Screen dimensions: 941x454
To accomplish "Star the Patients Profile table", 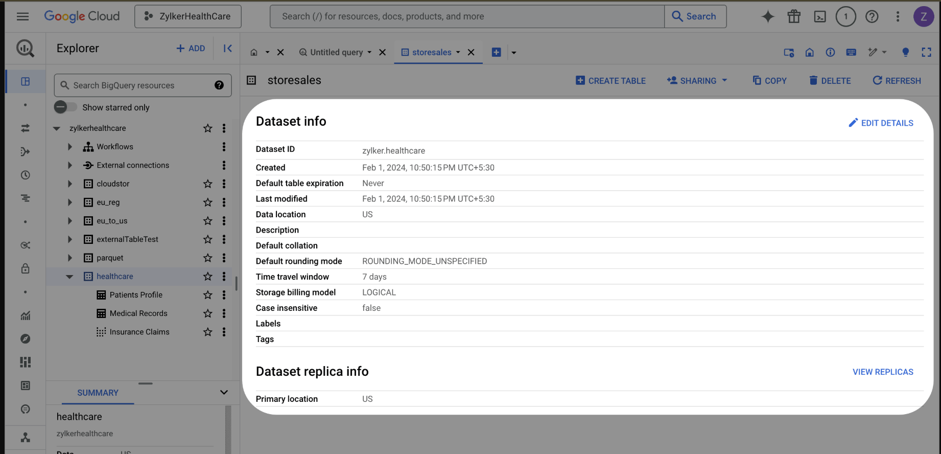I will pos(207,295).
